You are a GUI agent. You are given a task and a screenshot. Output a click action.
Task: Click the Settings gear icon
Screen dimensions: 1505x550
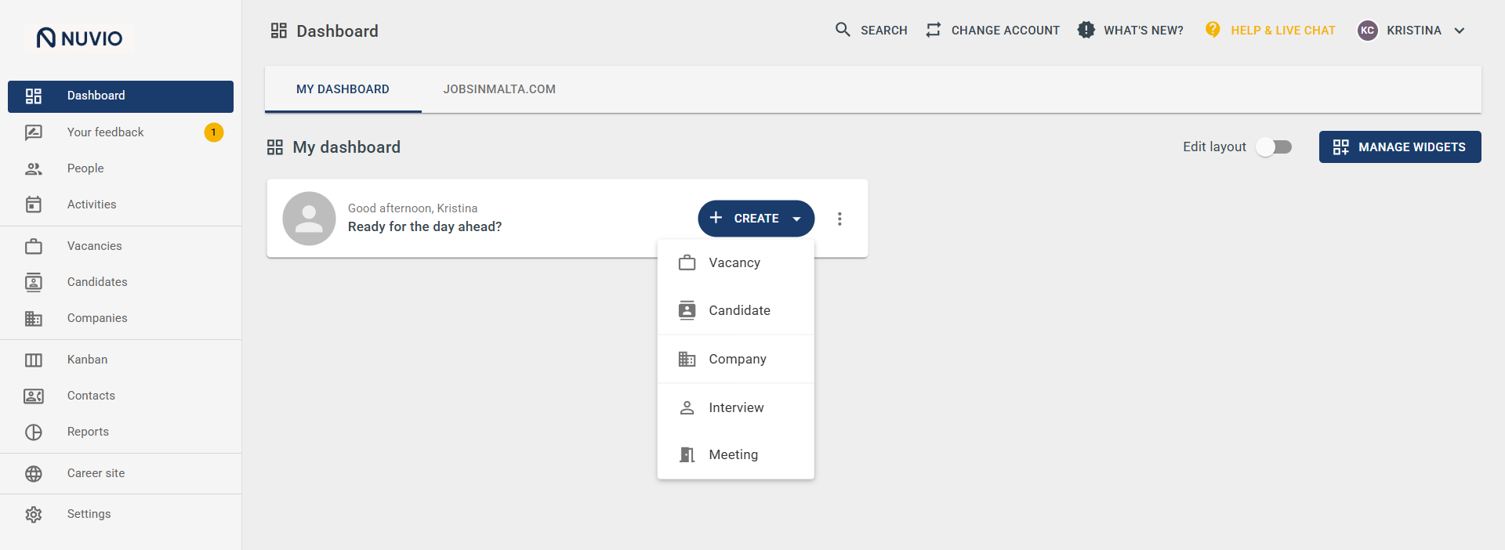click(x=34, y=514)
